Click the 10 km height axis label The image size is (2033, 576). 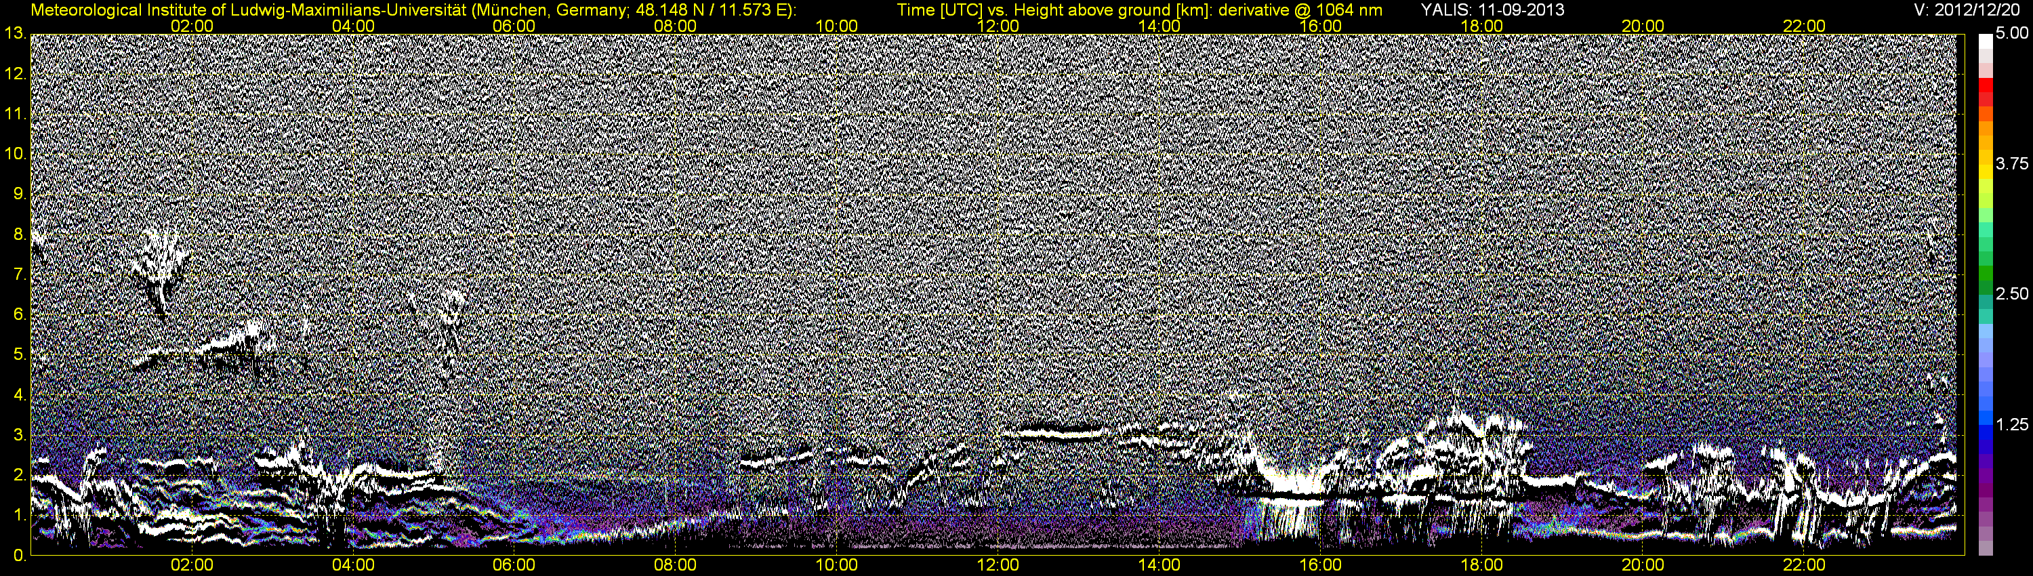pos(14,154)
